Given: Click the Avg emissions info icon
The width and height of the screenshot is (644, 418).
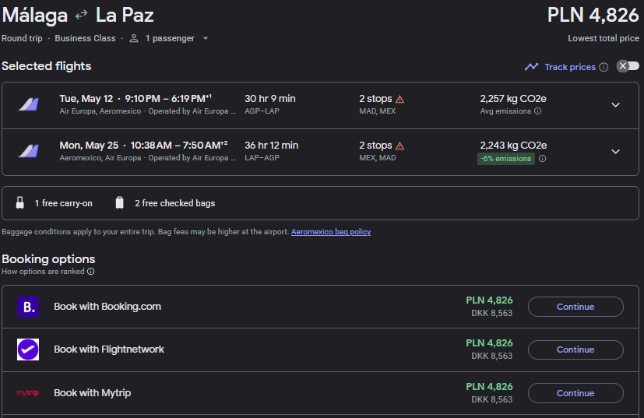Looking at the screenshot, I should (537, 111).
